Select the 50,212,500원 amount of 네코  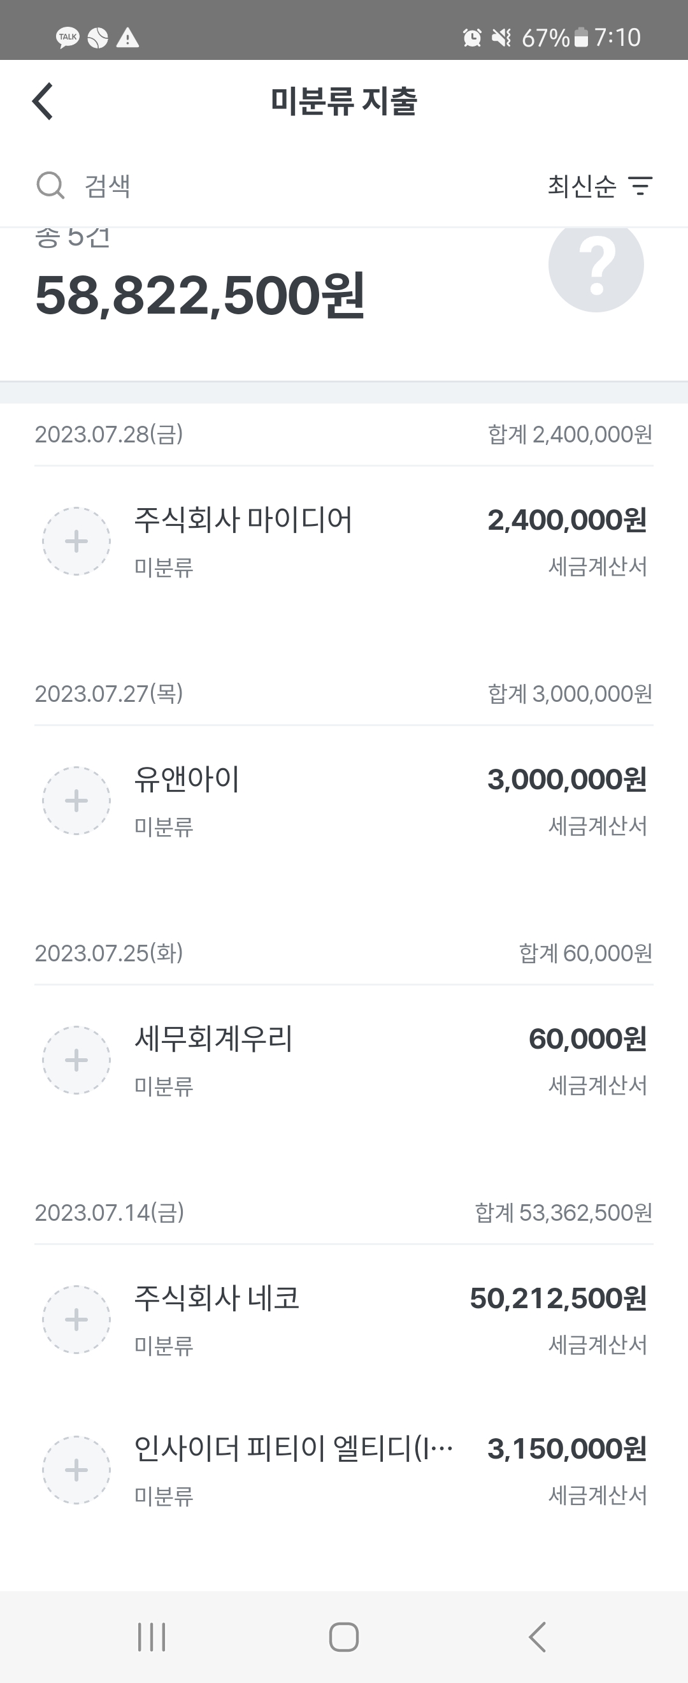point(558,1298)
